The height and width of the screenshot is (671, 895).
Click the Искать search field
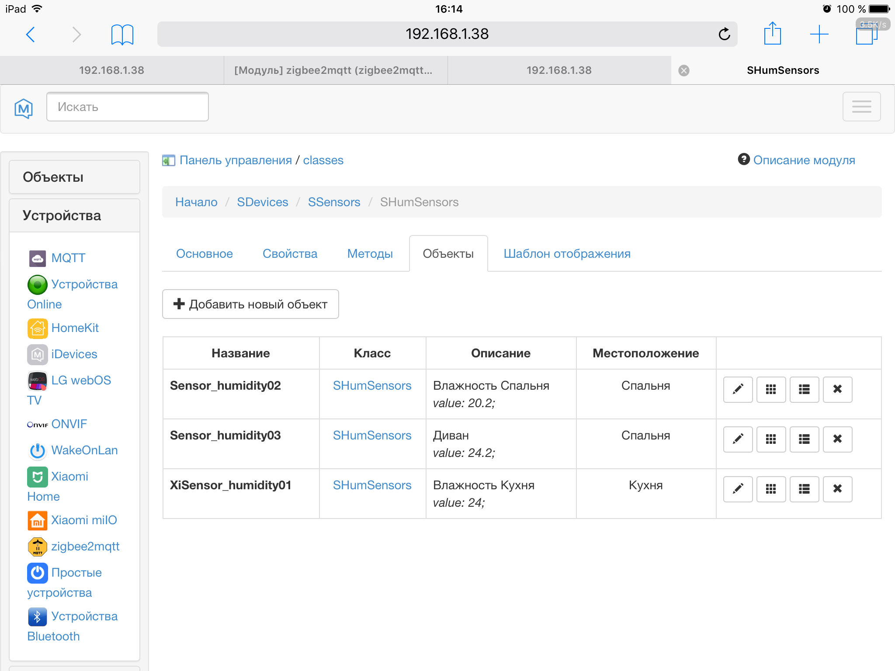coord(127,107)
